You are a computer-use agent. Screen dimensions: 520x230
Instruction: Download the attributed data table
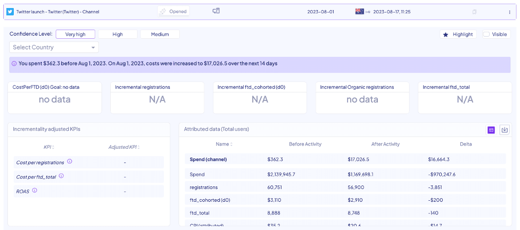coord(505,130)
